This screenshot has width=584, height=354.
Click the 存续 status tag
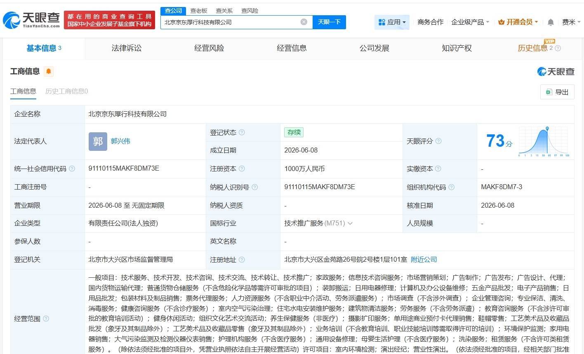pyautogui.click(x=294, y=132)
